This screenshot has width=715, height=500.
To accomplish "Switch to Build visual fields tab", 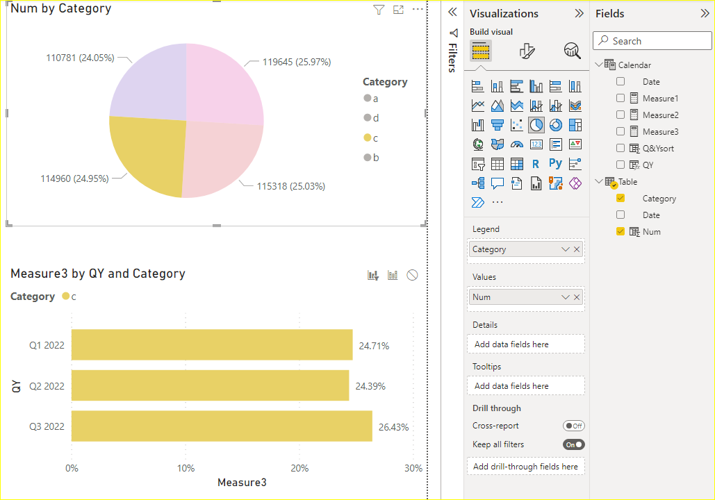I will click(x=481, y=51).
